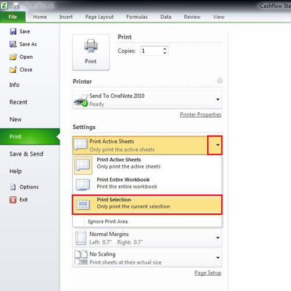Click the Print Active Sheets dropdown arrow
291x291 pixels.
[215, 145]
